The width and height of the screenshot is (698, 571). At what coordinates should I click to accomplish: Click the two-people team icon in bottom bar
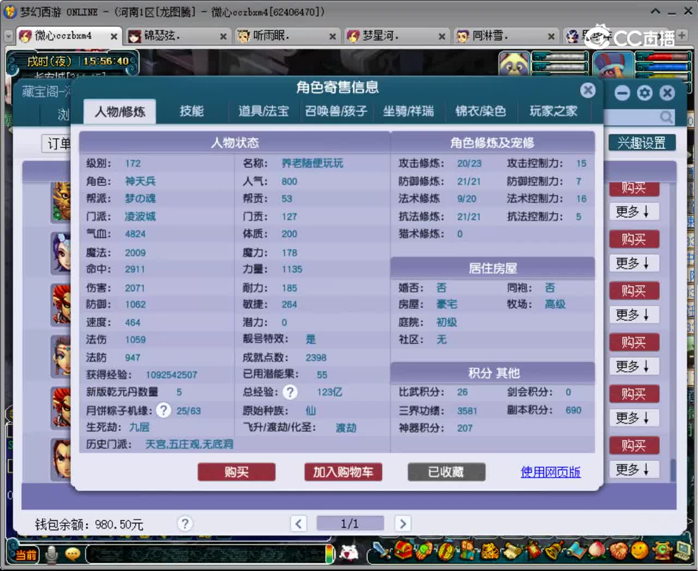click(x=467, y=551)
